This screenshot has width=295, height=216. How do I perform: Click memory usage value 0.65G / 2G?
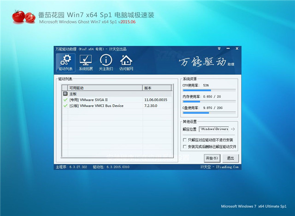(x=212, y=96)
